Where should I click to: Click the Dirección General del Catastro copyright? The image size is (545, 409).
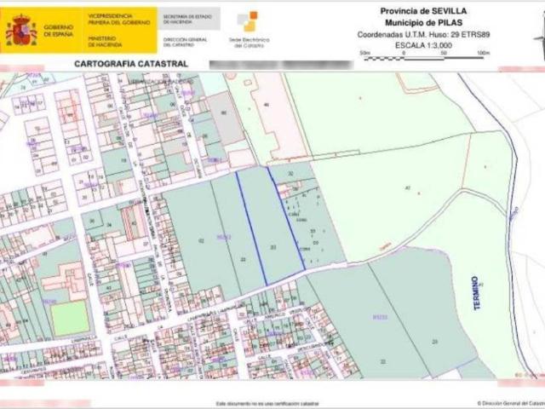click(x=508, y=403)
